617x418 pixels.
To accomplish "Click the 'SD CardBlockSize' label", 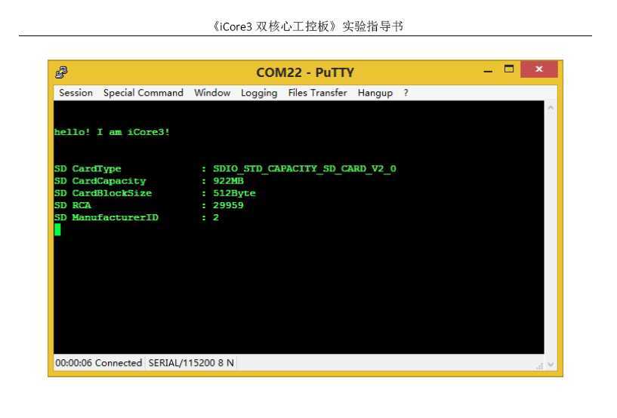I will click(x=103, y=193).
